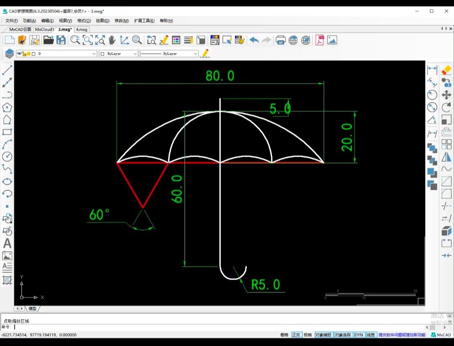Open the layer manager icon
This screenshot has height=346, width=454.
pyautogui.click(x=9, y=53)
